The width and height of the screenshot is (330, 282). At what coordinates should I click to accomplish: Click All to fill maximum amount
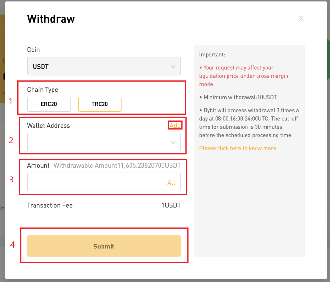click(x=171, y=183)
